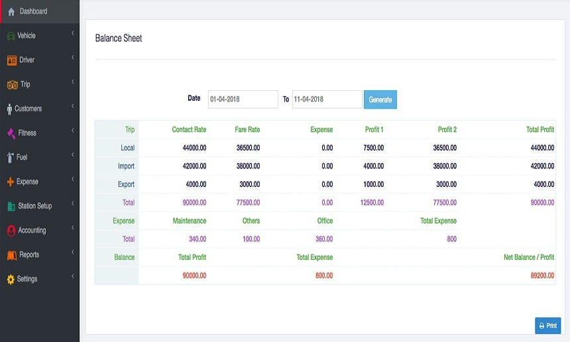Generate the balance sheet

click(x=380, y=99)
